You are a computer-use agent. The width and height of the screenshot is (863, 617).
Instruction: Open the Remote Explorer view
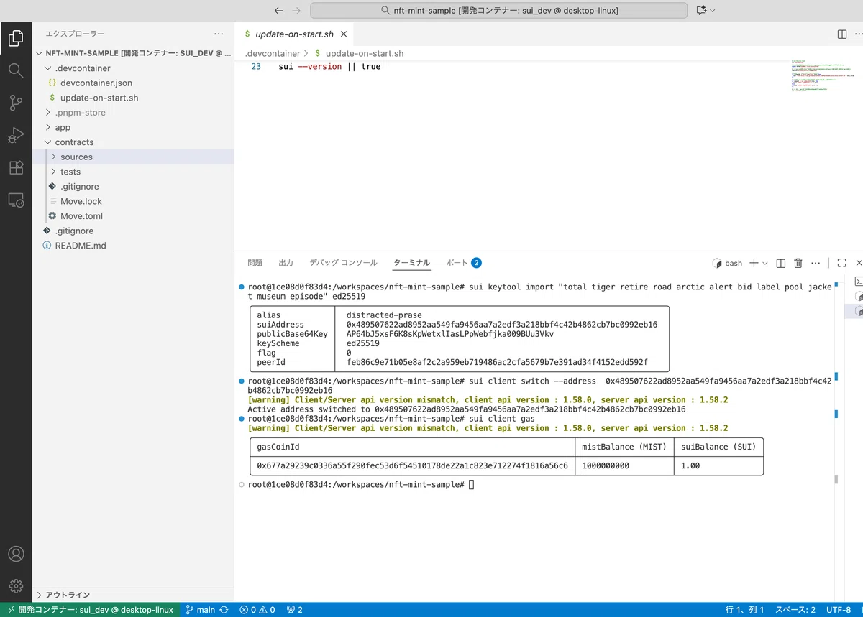coord(16,200)
